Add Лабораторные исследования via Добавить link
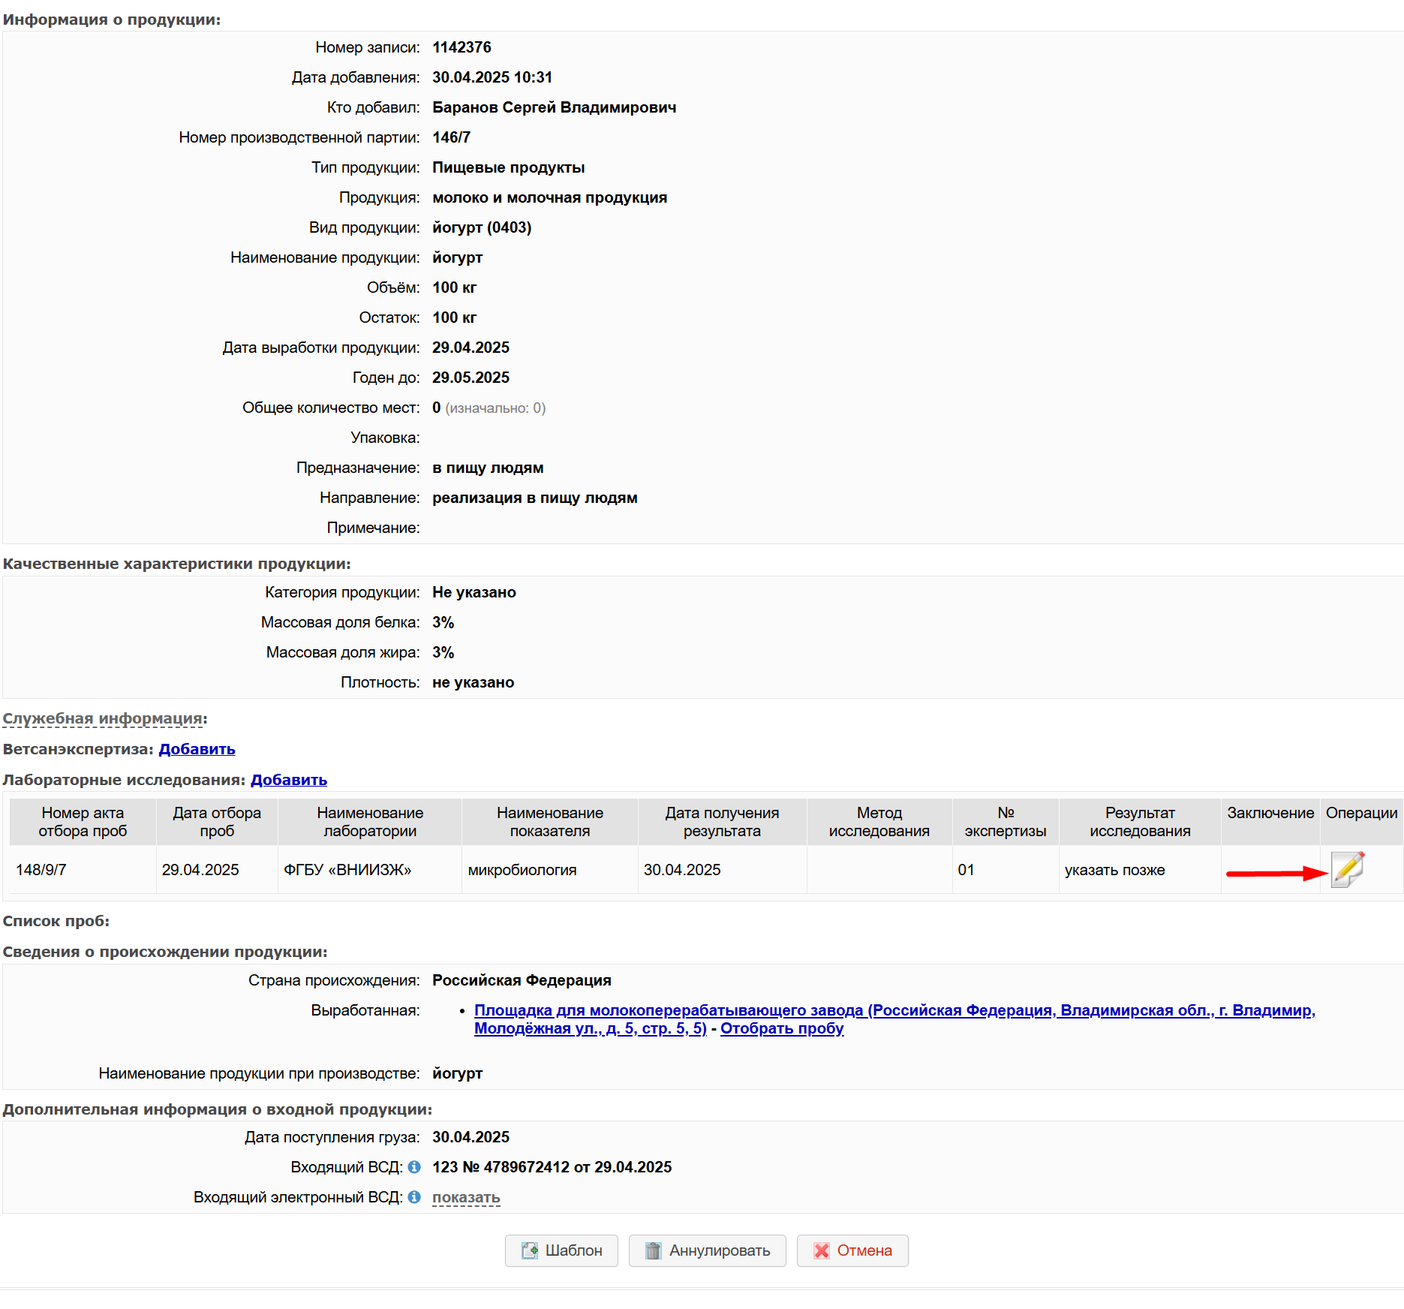Viewport: 1404px width, 1309px height. 288,780
